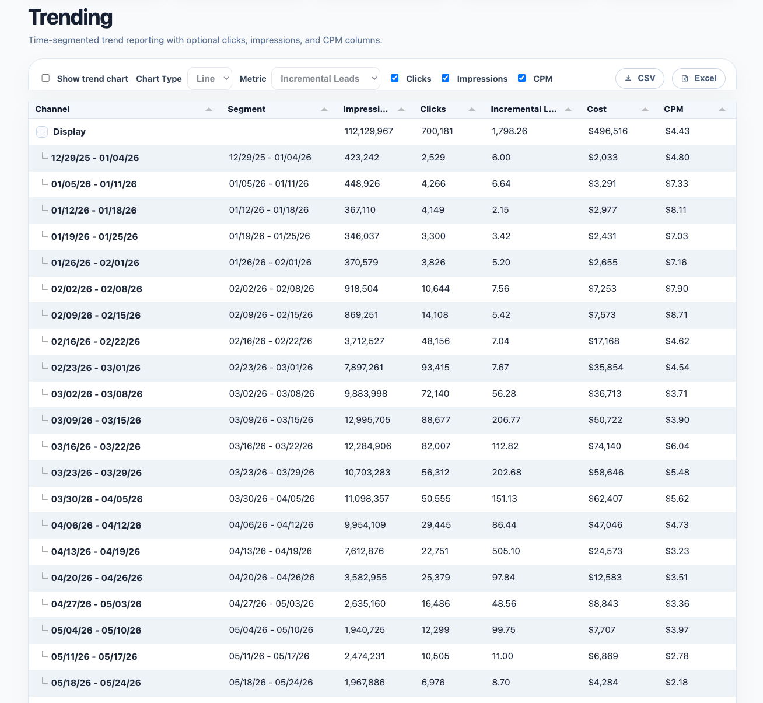Click the CPM column header label
Screen dimensions: 763x703
click(x=674, y=109)
